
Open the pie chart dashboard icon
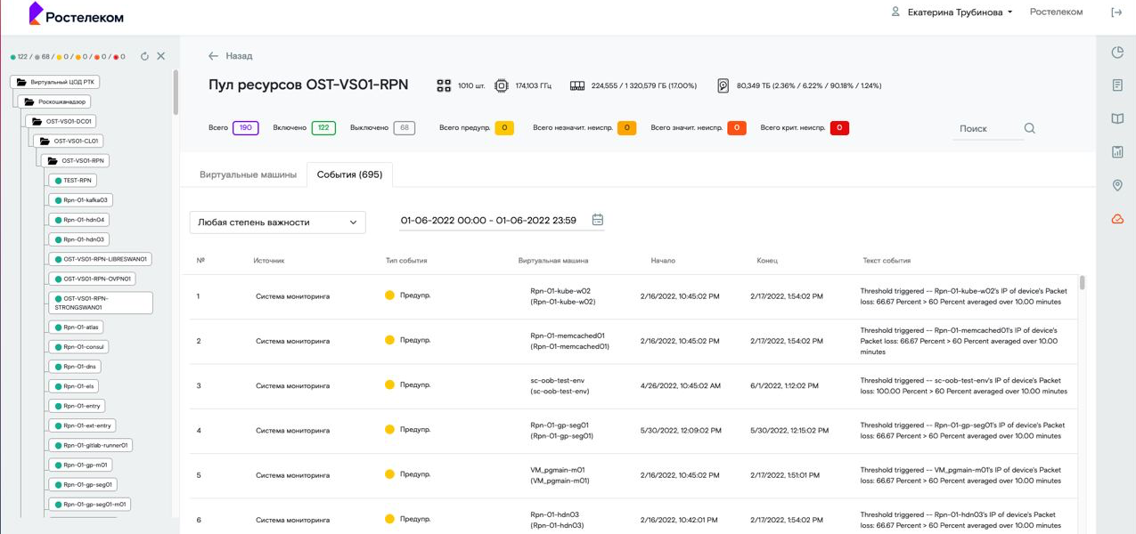(1117, 53)
